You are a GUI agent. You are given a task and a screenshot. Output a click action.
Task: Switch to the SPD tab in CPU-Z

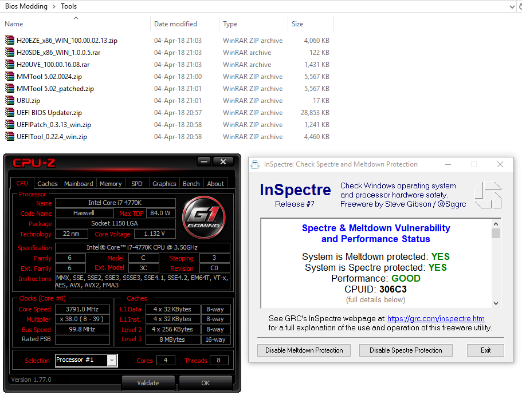tap(137, 184)
